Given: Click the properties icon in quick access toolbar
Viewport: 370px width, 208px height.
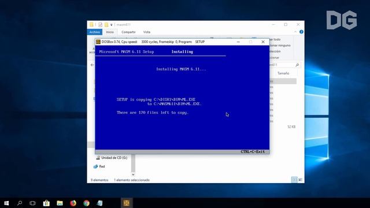Looking at the screenshot, I should tap(100, 24).
